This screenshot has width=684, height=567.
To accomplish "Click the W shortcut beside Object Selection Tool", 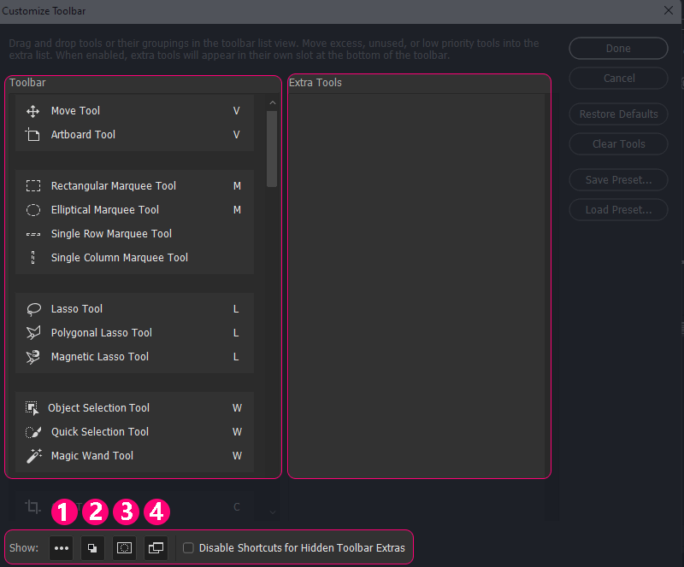I will click(x=237, y=408).
